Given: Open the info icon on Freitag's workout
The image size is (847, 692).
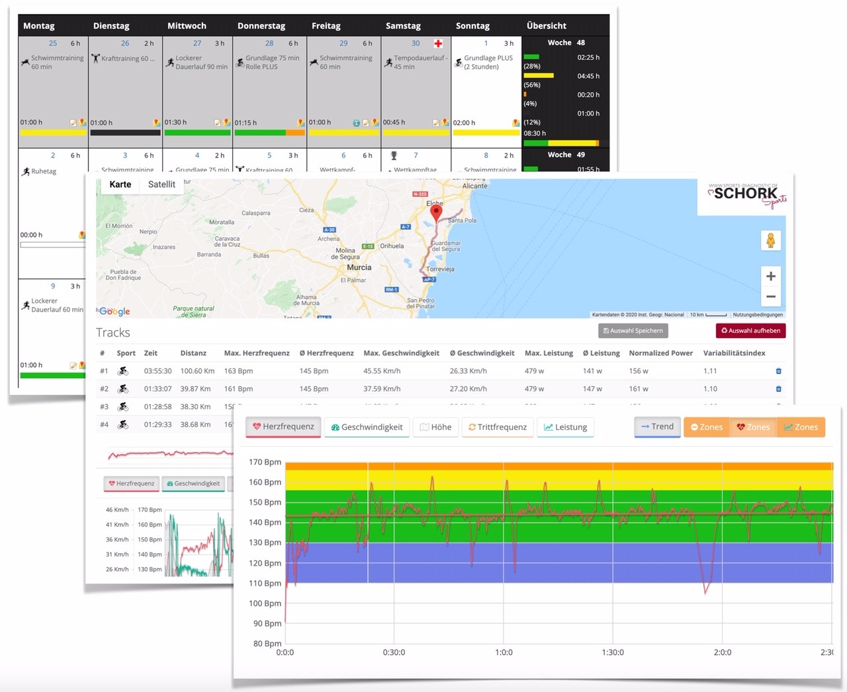Looking at the screenshot, I should 357,123.
